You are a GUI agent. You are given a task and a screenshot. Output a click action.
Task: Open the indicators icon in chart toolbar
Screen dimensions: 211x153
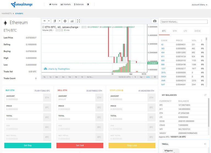coord(72,21)
